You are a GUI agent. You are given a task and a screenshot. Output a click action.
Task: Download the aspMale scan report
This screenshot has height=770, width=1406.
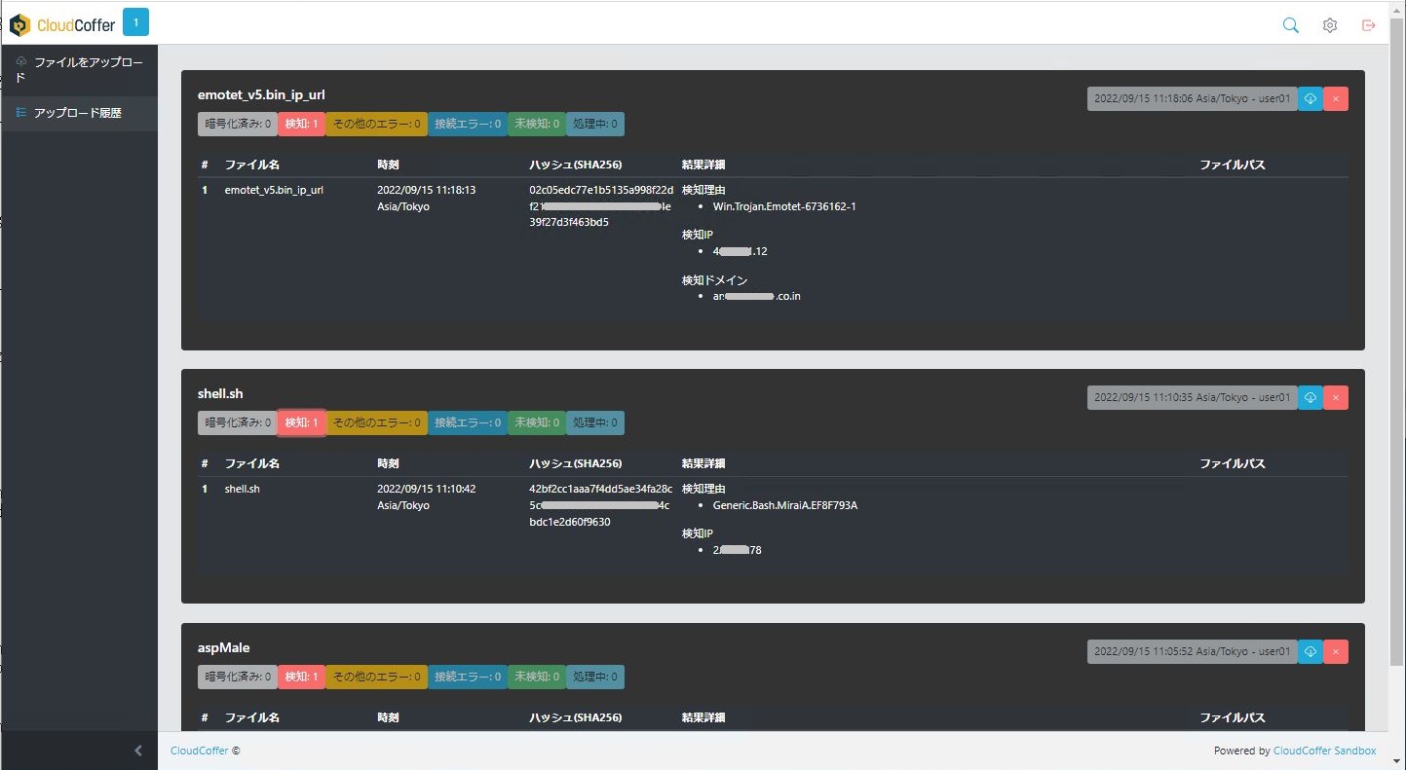[1311, 651]
